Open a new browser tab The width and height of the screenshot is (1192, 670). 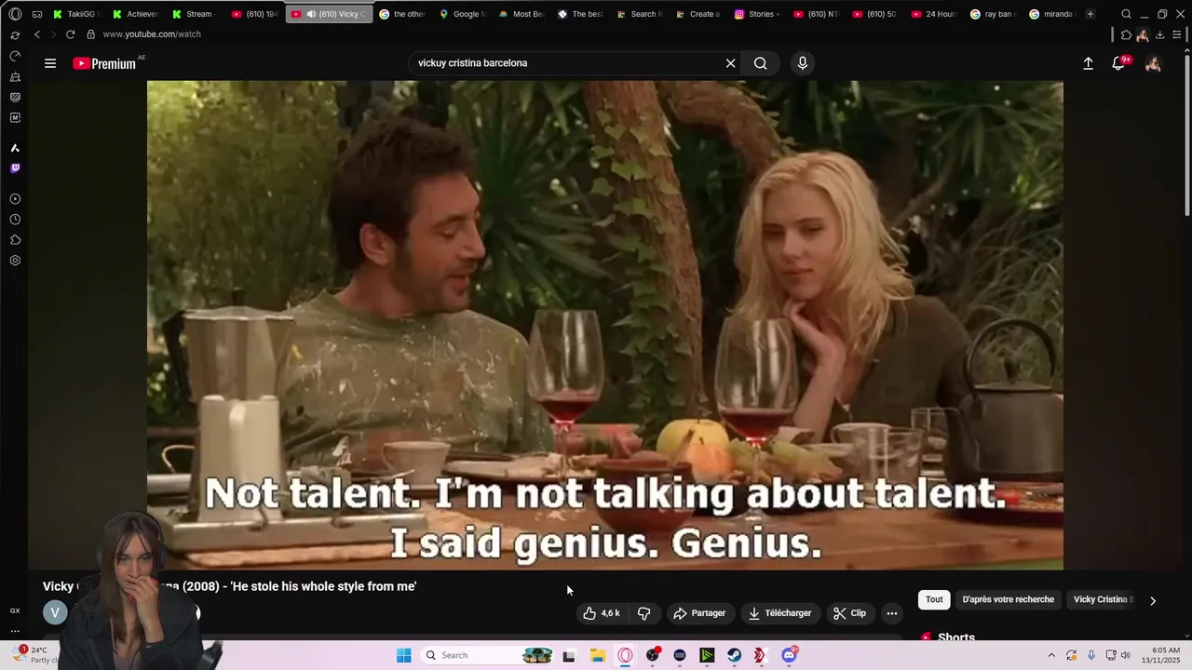point(1090,14)
